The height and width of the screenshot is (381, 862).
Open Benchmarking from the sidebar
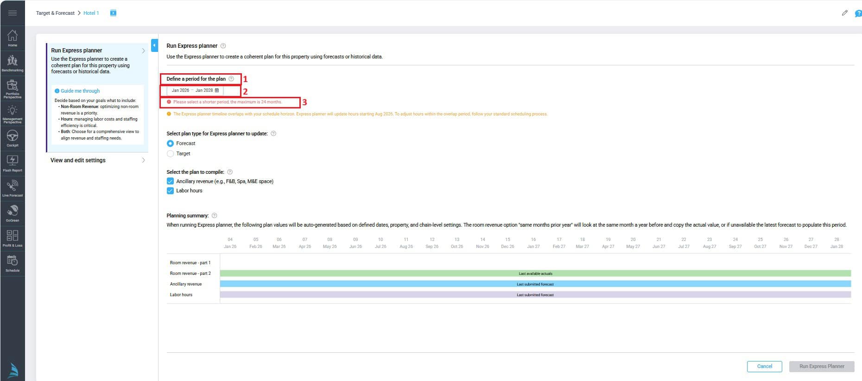pos(13,63)
